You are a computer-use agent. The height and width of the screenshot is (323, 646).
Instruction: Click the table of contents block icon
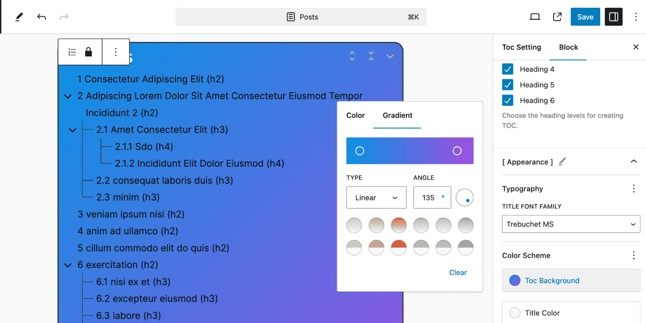point(72,52)
